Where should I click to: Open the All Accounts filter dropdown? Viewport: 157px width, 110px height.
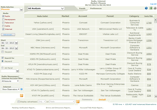tap(10, 81)
